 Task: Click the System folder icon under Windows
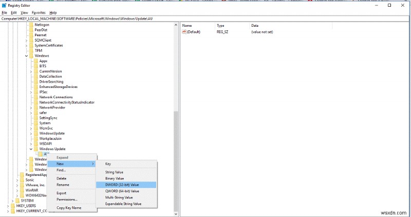36,123
